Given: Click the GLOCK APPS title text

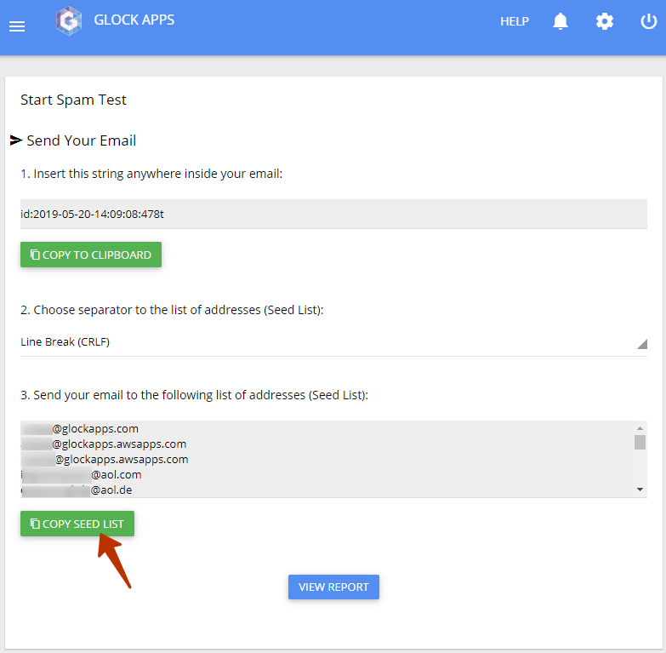Looking at the screenshot, I should [x=134, y=20].
